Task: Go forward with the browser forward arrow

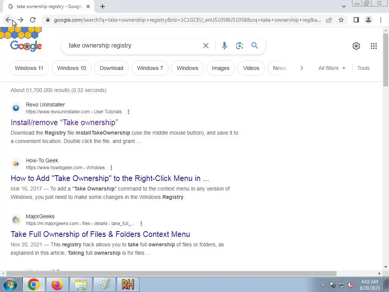Action: tap(21, 20)
